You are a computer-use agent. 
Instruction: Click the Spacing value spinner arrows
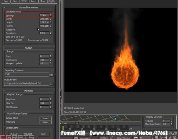(51, 15)
